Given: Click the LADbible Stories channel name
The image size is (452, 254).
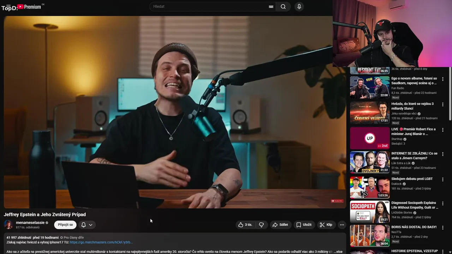Looking at the screenshot, I should [402, 213].
